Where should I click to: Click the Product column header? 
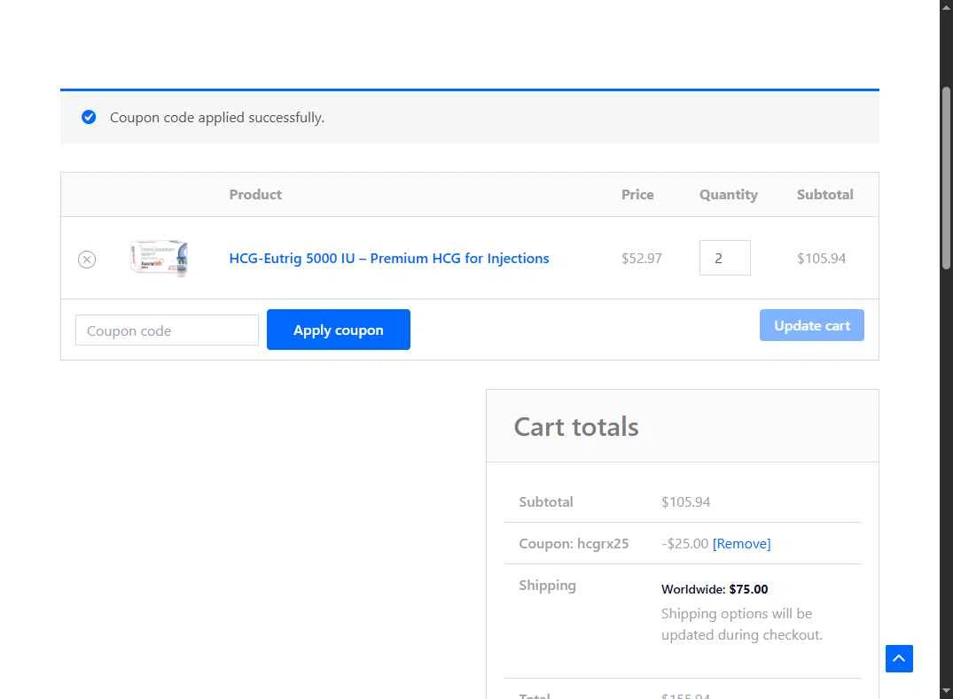255,194
